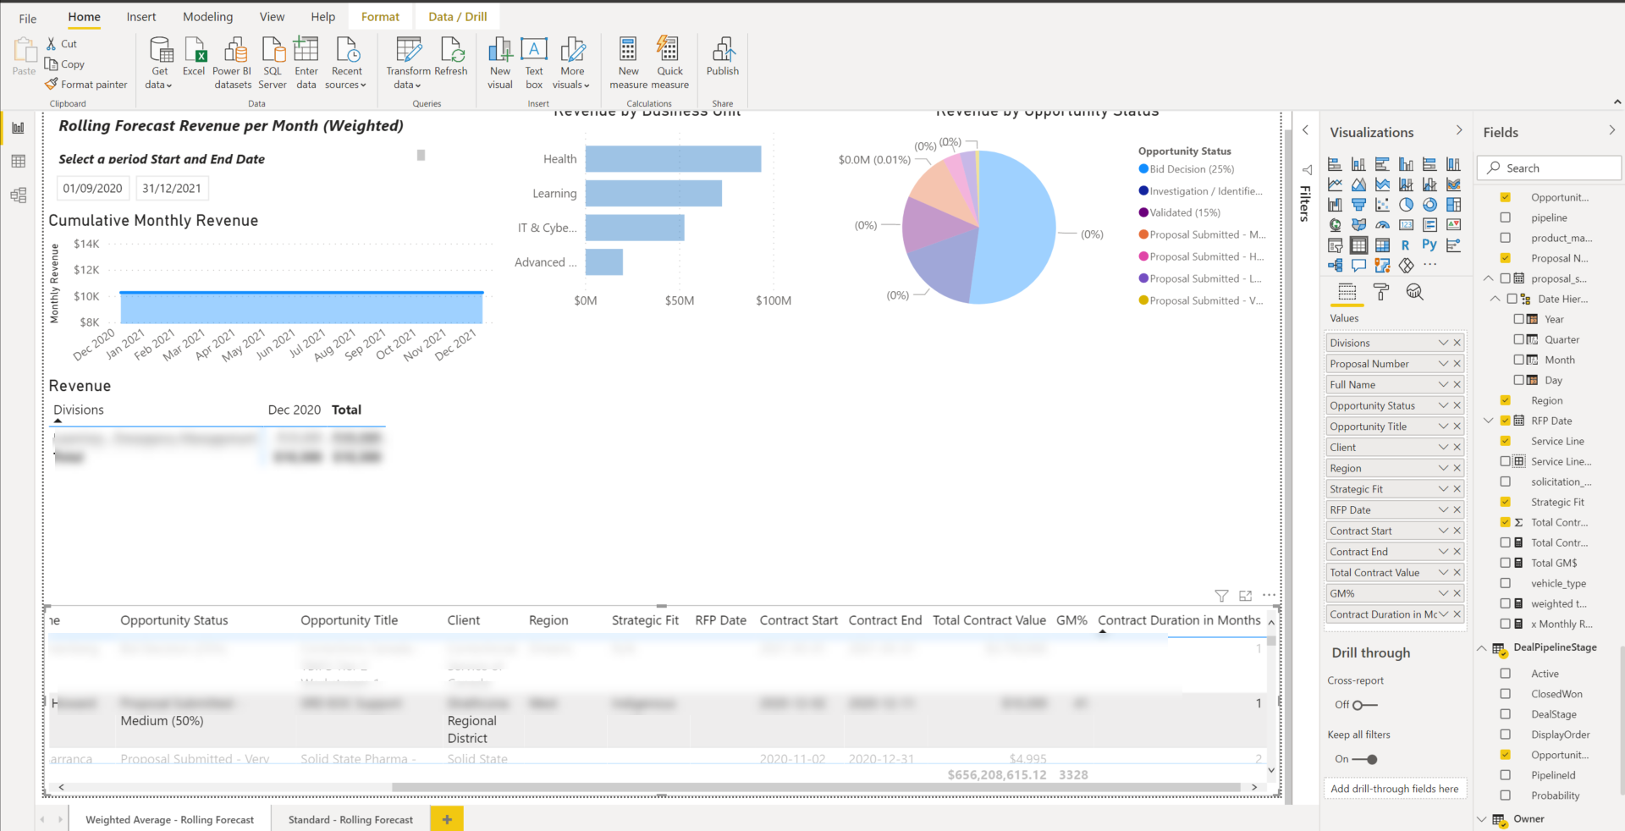
Task: Open dropdown for Opportunity Status value field
Action: pyautogui.click(x=1443, y=405)
